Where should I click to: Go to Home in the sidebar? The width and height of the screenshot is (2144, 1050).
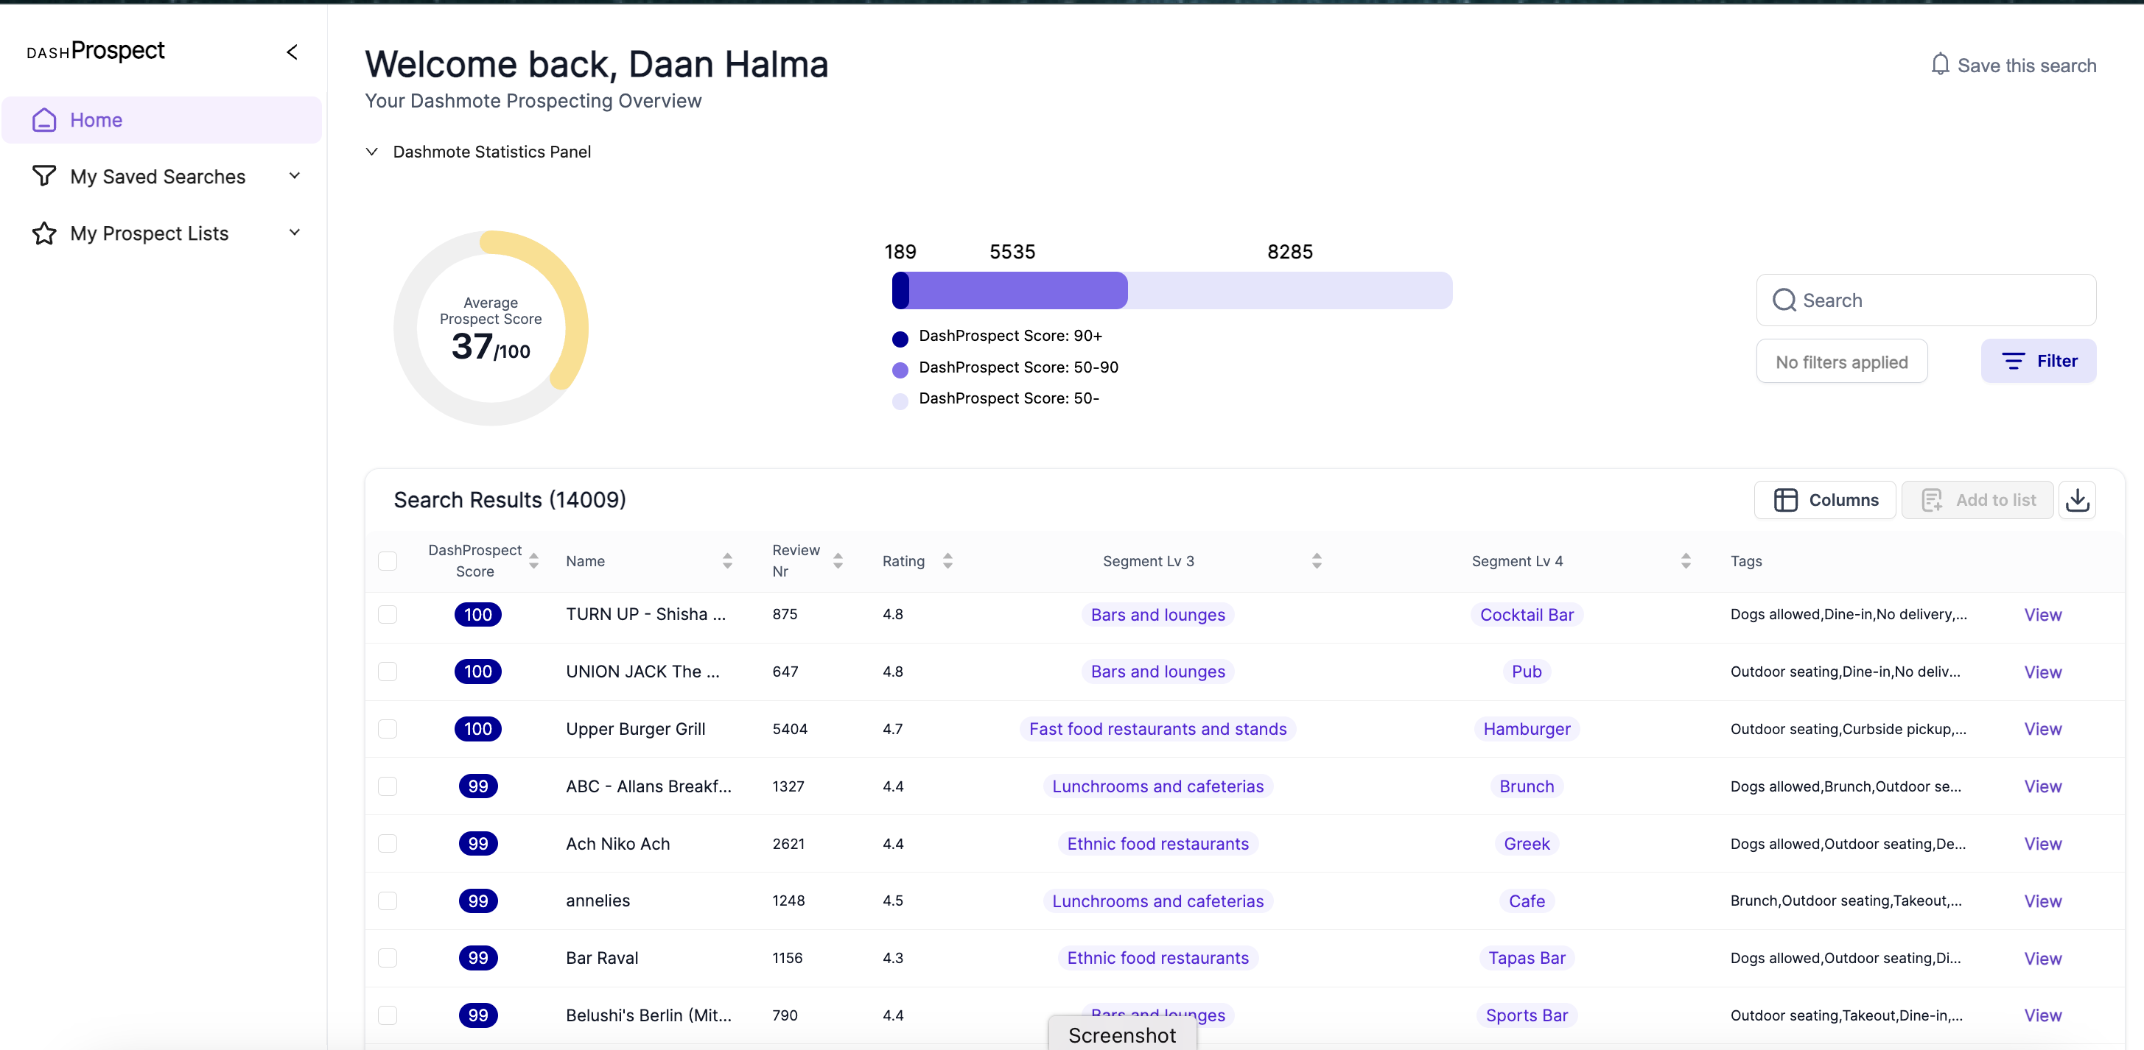[97, 120]
